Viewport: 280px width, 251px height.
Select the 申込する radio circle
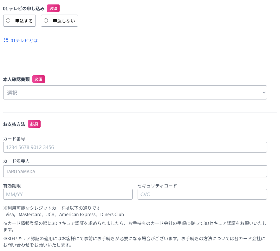coord(8,21)
